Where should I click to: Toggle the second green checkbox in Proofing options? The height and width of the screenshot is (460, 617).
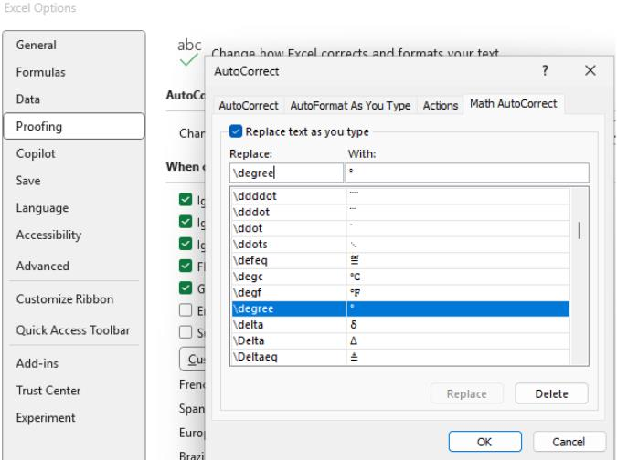tap(186, 222)
